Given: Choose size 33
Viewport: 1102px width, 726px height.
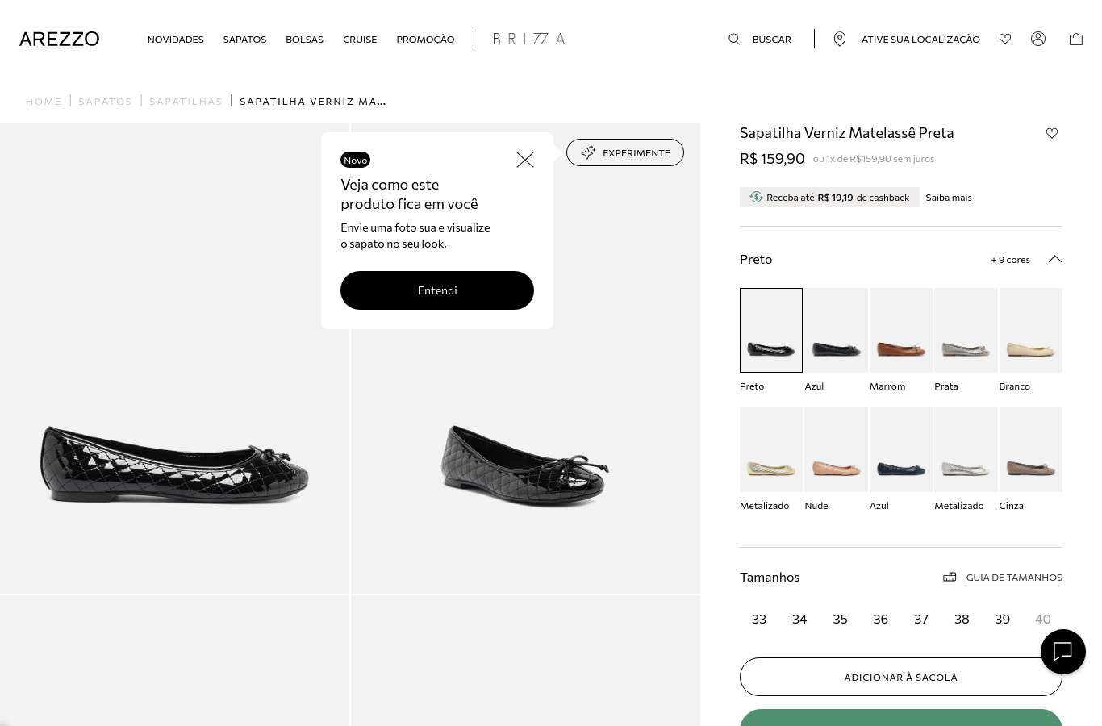Looking at the screenshot, I should 759,620.
